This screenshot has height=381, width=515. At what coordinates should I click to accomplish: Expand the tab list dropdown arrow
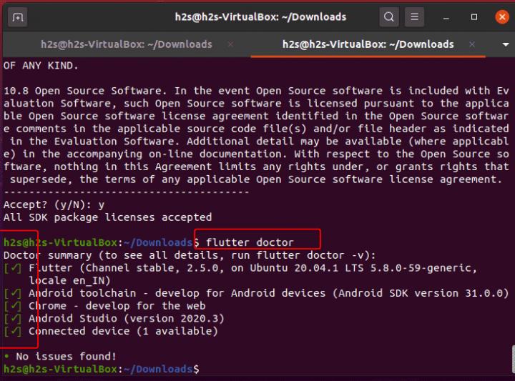tap(506, 44)
